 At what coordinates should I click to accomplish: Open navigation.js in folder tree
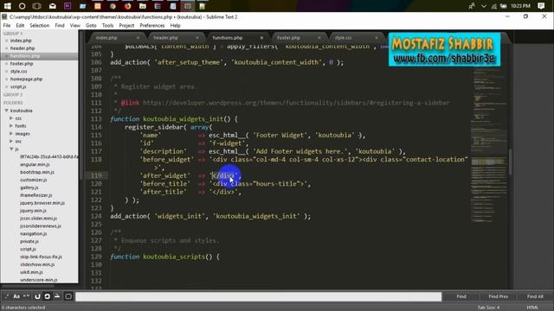[x=33, y=233]
